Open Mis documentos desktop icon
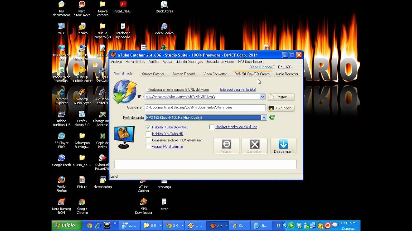Screen dimensions: 412x231 (61, 9)
